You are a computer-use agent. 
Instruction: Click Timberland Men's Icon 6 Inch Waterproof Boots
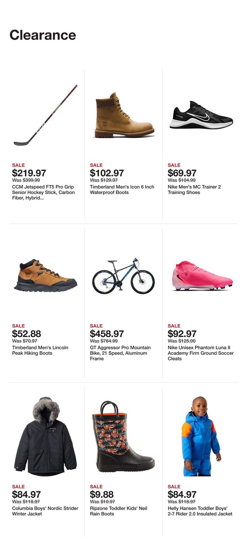coord(122,190)
